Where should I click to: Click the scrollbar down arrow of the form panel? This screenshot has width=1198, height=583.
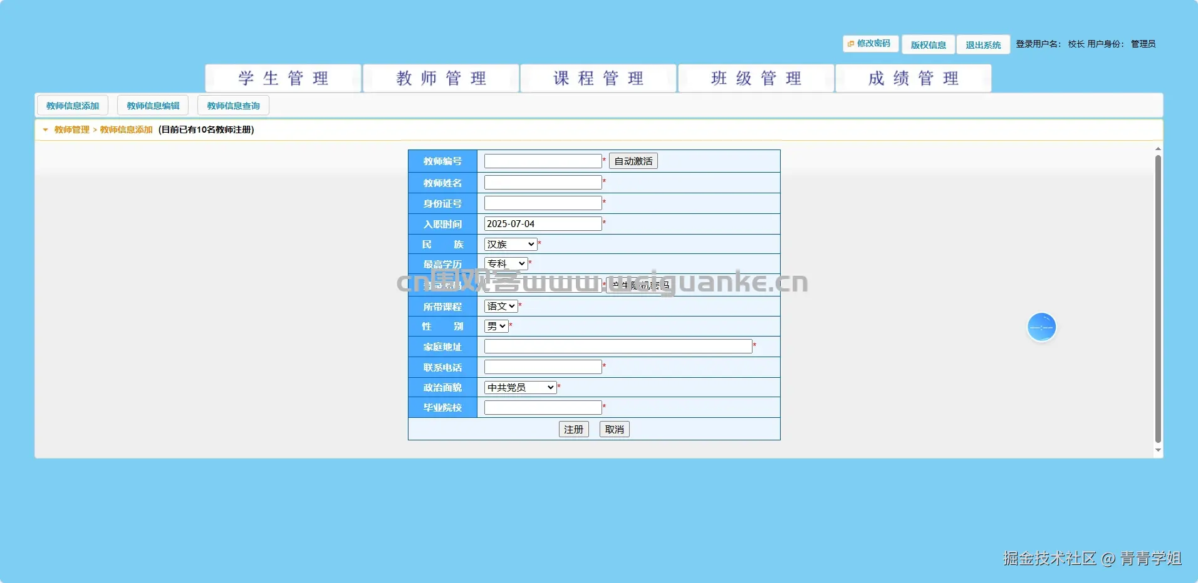1158,450
